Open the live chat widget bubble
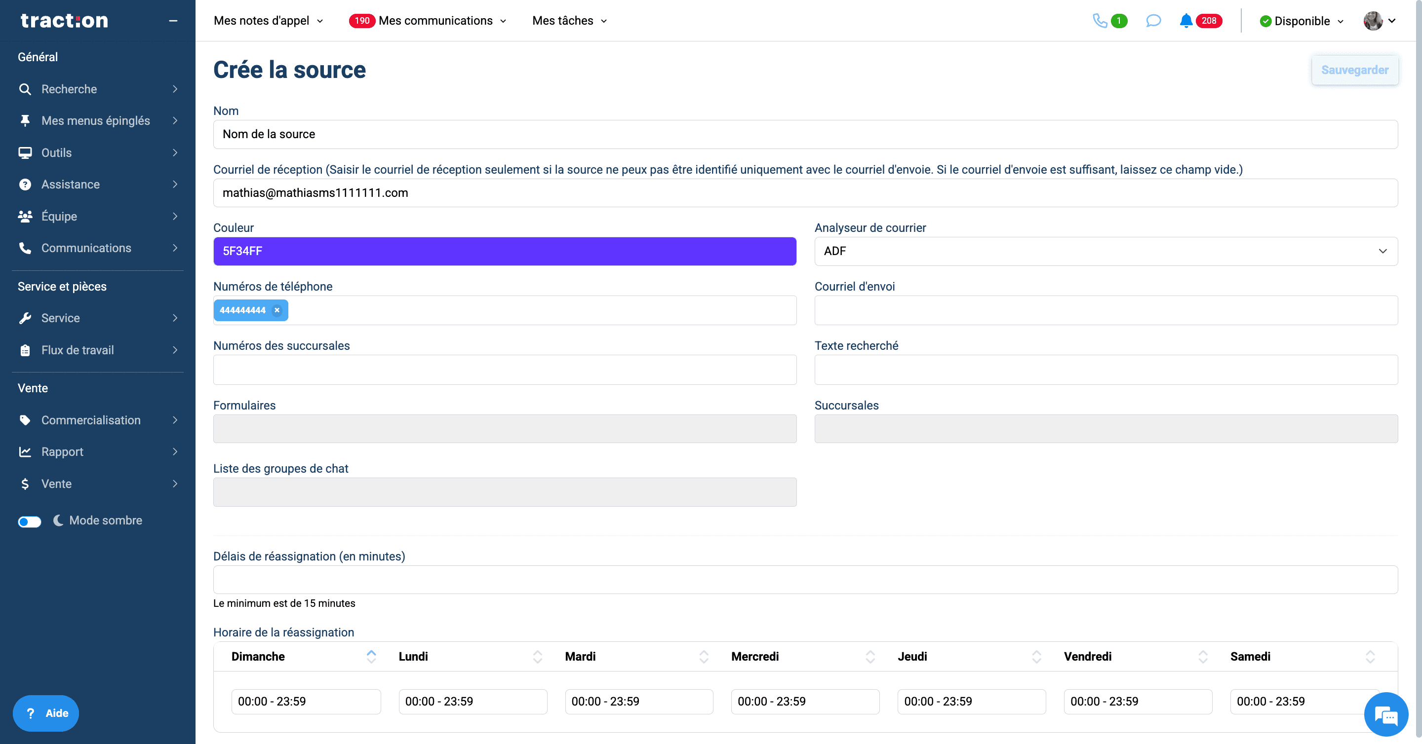Viewport: 1422px width, 744px height. click(x=1385, y=714)
